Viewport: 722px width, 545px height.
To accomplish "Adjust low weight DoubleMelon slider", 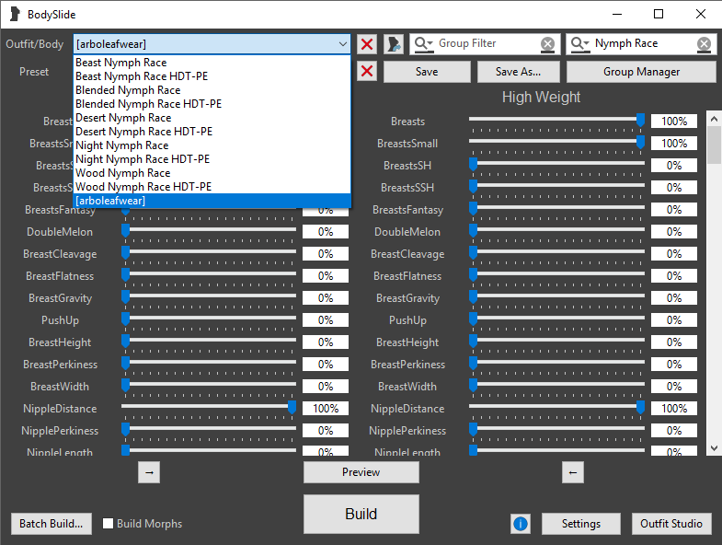I will (x=125, y=230).
